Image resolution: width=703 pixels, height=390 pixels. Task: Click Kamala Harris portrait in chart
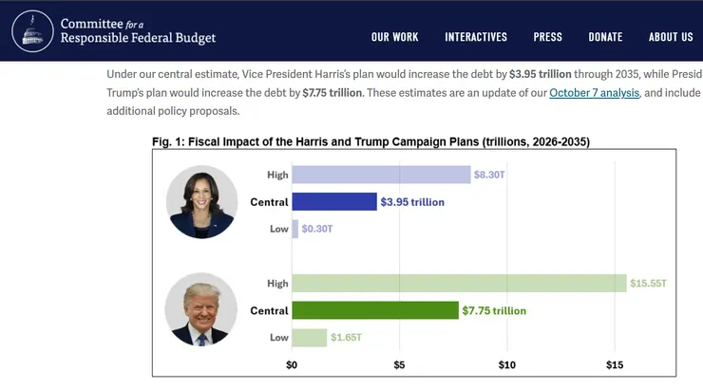click(x=201, y=201)
